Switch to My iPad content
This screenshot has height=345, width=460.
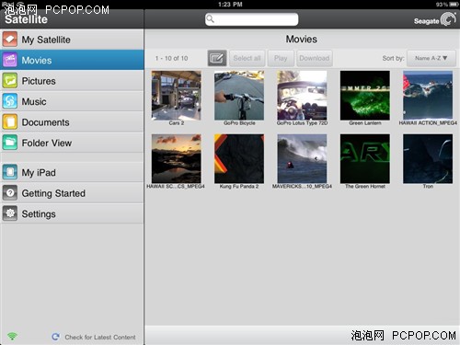click(72, 172)
